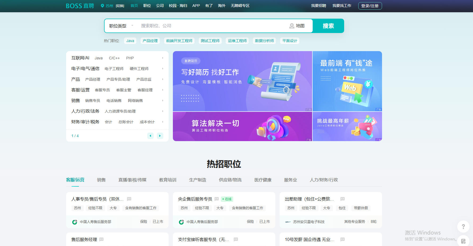
Task: Click 总账会计 in category list
Action: point(126,122)
